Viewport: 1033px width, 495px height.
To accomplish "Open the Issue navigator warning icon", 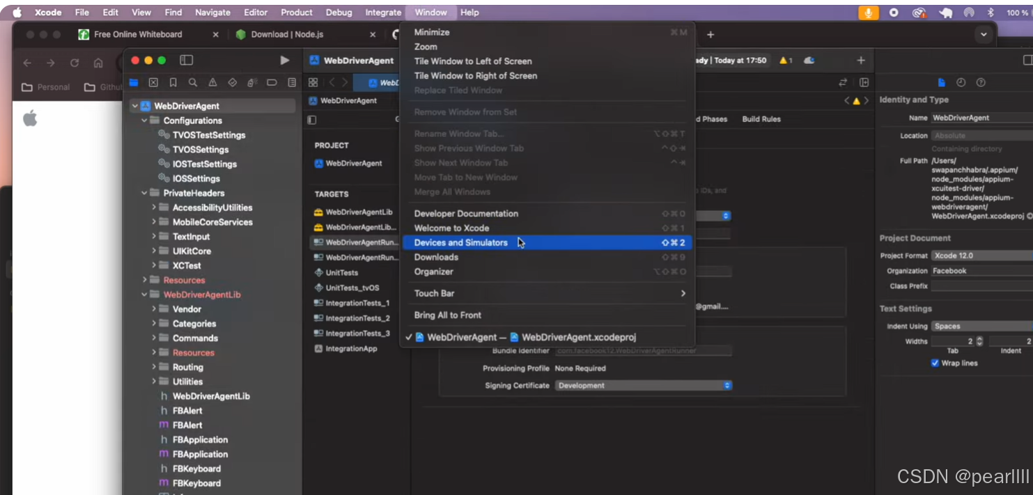I will point(212,82).
